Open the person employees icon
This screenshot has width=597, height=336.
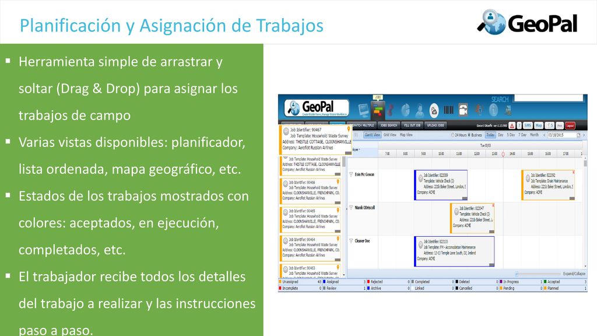(x=420, y=110)
